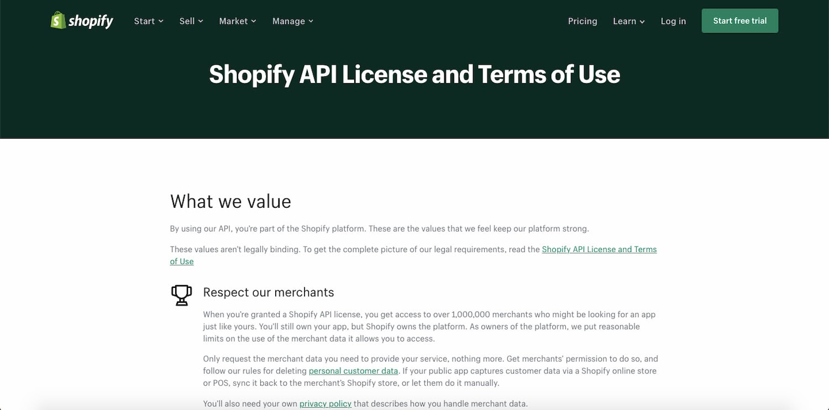The image size is (829, 410).
Task: Select the shopify wordmark in the header
Action: [x=90, y=20]
